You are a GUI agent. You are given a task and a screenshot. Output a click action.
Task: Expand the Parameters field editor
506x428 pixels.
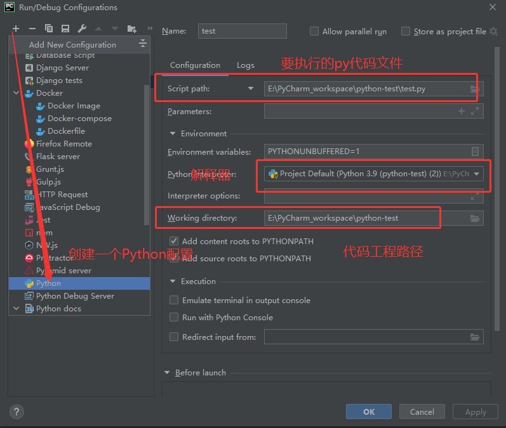(x=475, y=111)
